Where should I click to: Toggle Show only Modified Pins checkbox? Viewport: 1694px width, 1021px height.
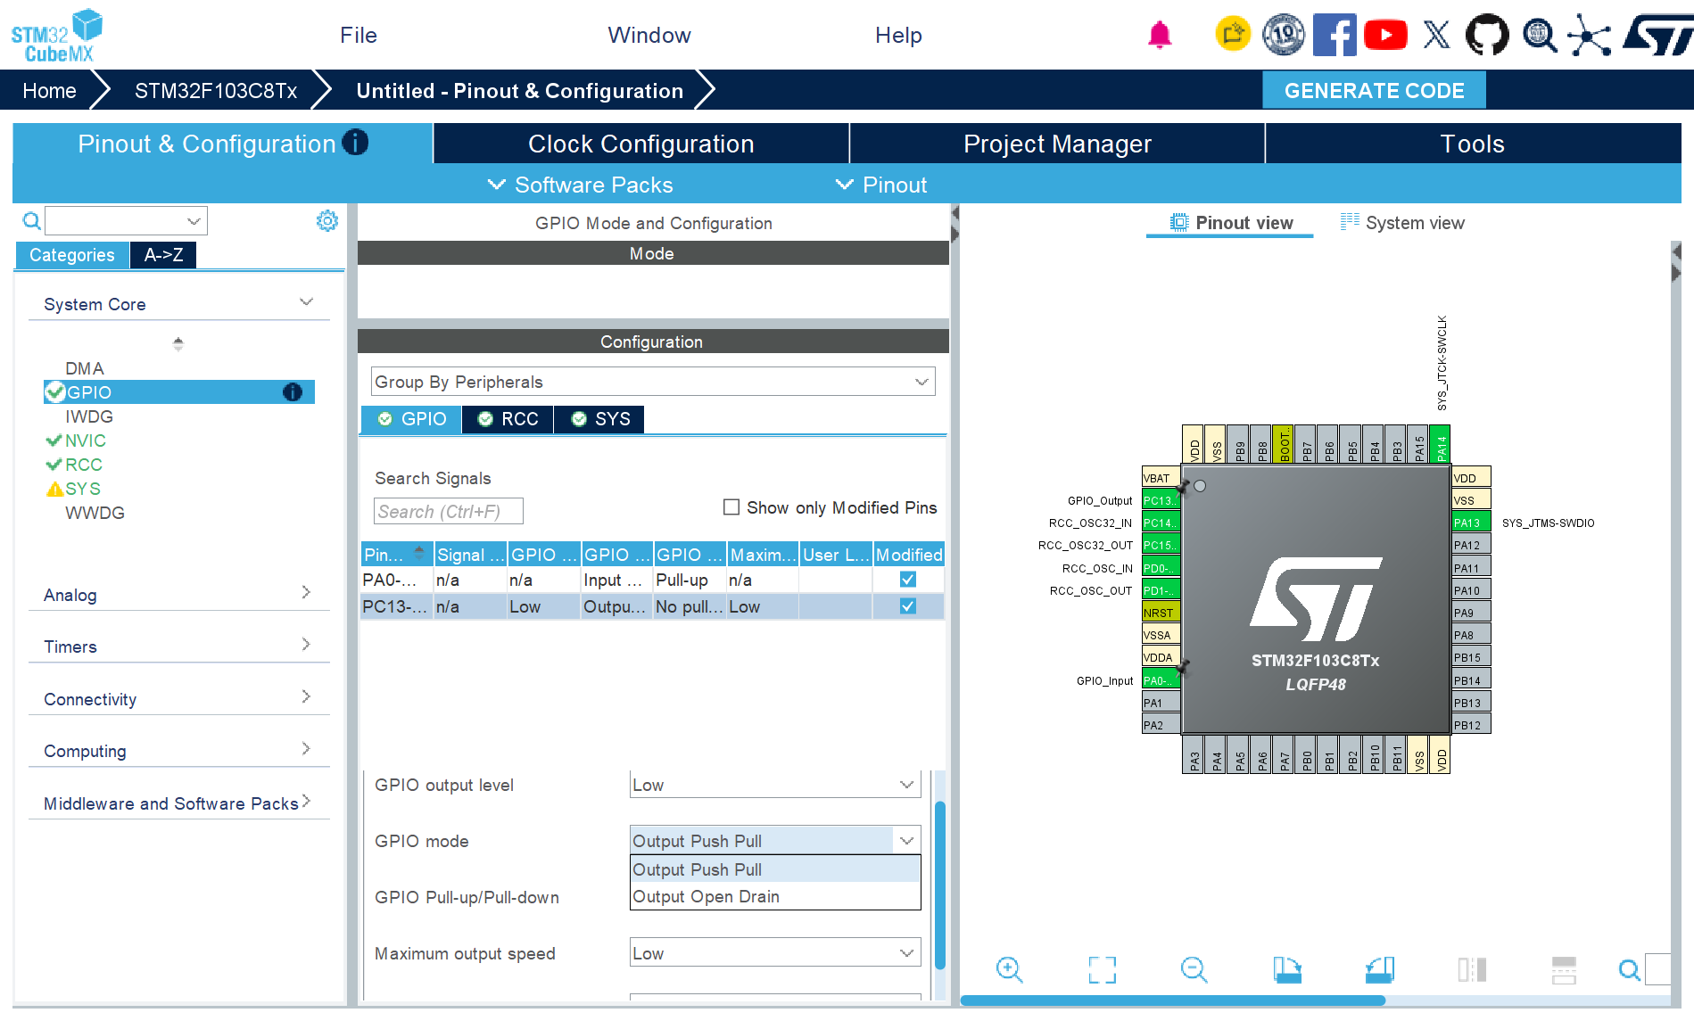click(731, 507)
